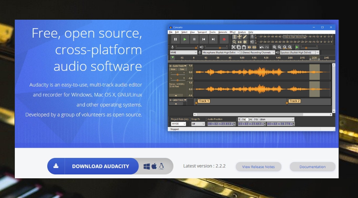This screenshot has width=358, height=198.
Task: Open the Tracks menu
Action: [x=212, y=32]
